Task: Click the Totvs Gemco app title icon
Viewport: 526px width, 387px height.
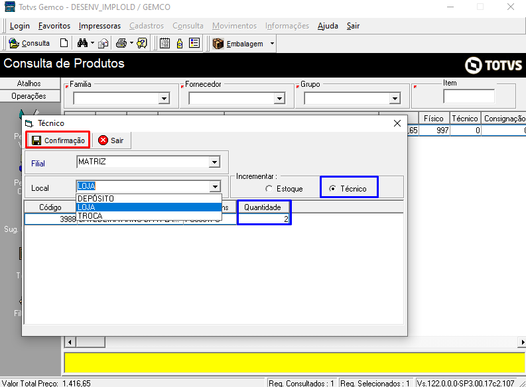Action: pyautogui.click(x=9, y=7)
